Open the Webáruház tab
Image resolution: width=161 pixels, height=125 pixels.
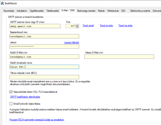[x=113, y=11]
